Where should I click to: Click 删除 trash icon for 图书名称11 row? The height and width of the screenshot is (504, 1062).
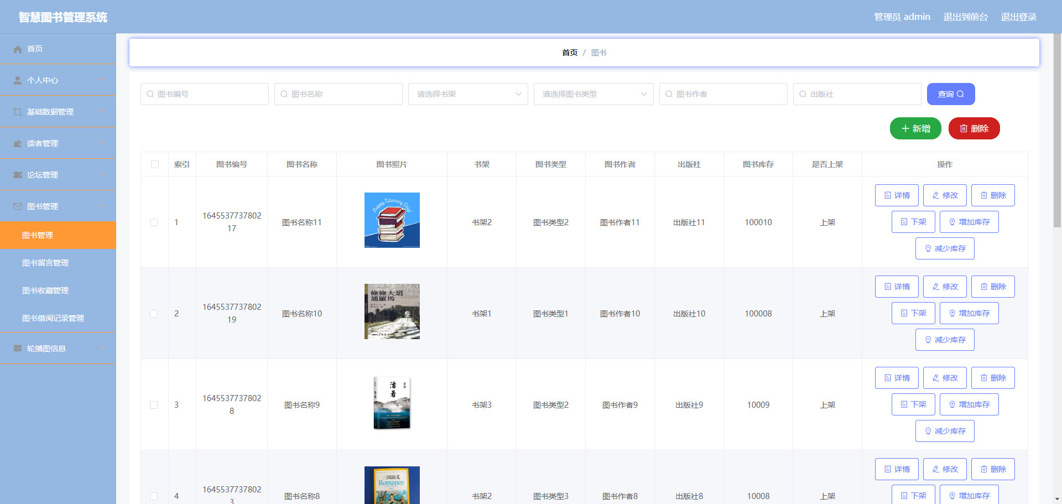(984, 195)
